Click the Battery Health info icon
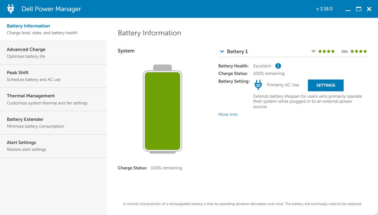 [x=278, y=66]
